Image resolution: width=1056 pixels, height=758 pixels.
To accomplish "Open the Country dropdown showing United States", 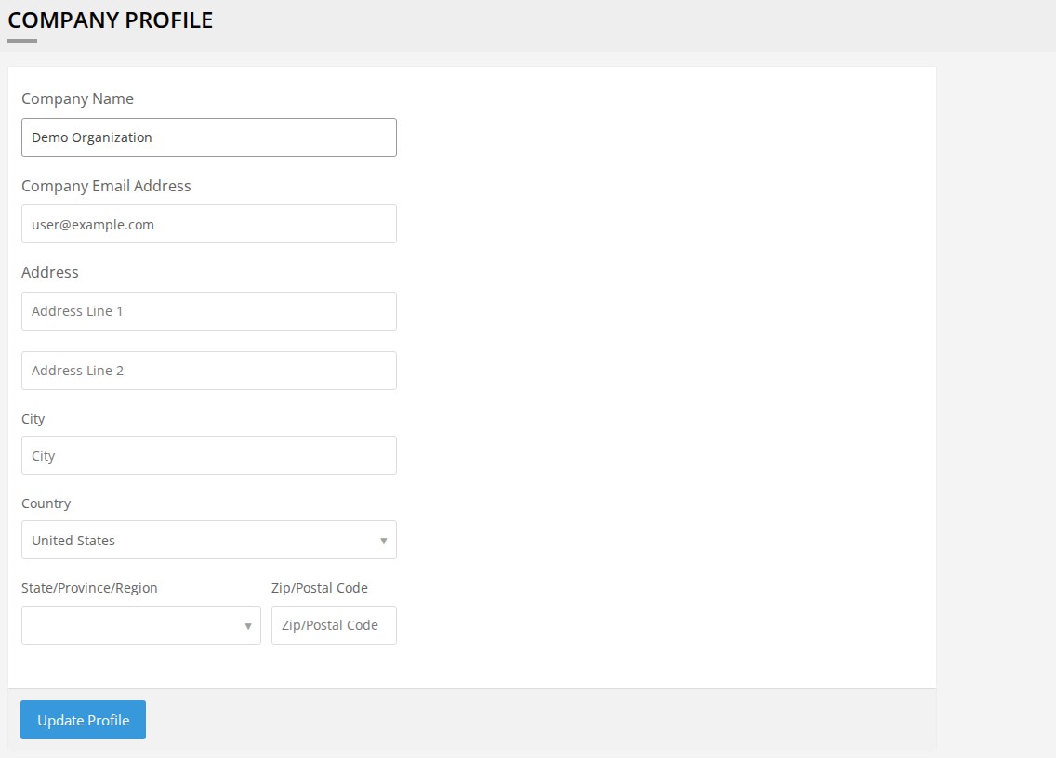I will tap(209, 540).
